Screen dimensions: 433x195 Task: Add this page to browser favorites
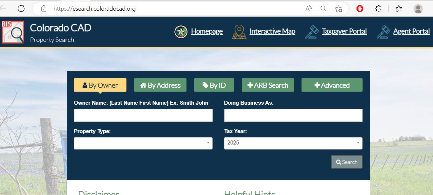pyautogui.click(x=338, y=9)
